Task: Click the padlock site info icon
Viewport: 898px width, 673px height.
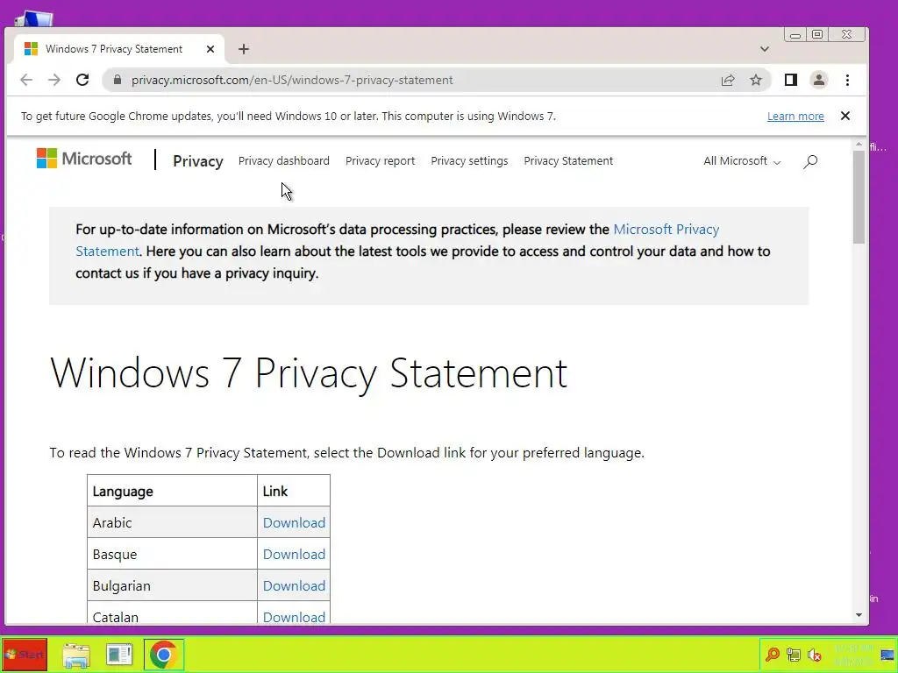Action: point(118,80)
